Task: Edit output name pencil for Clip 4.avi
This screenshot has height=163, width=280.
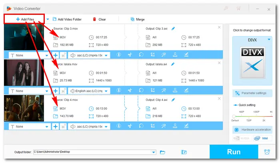Action: coord(173,100)
